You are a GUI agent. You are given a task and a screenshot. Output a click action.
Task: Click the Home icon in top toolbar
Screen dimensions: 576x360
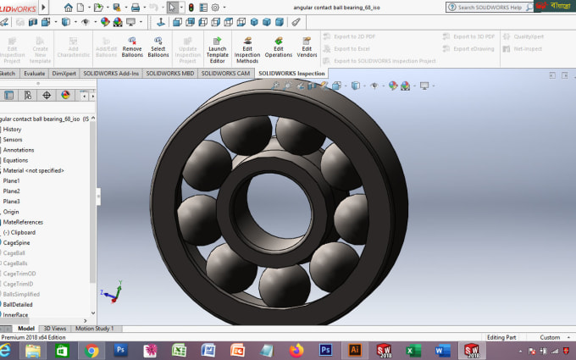(x=68, y=8)
